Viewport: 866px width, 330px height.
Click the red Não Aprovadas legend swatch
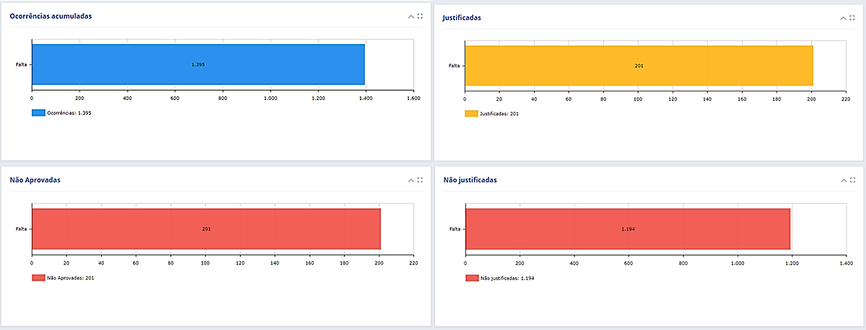[38, 277]
